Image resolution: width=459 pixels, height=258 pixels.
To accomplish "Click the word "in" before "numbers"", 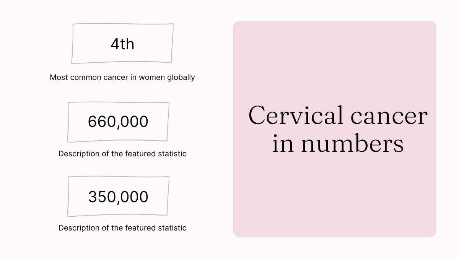I will click(x=282, y=144).
